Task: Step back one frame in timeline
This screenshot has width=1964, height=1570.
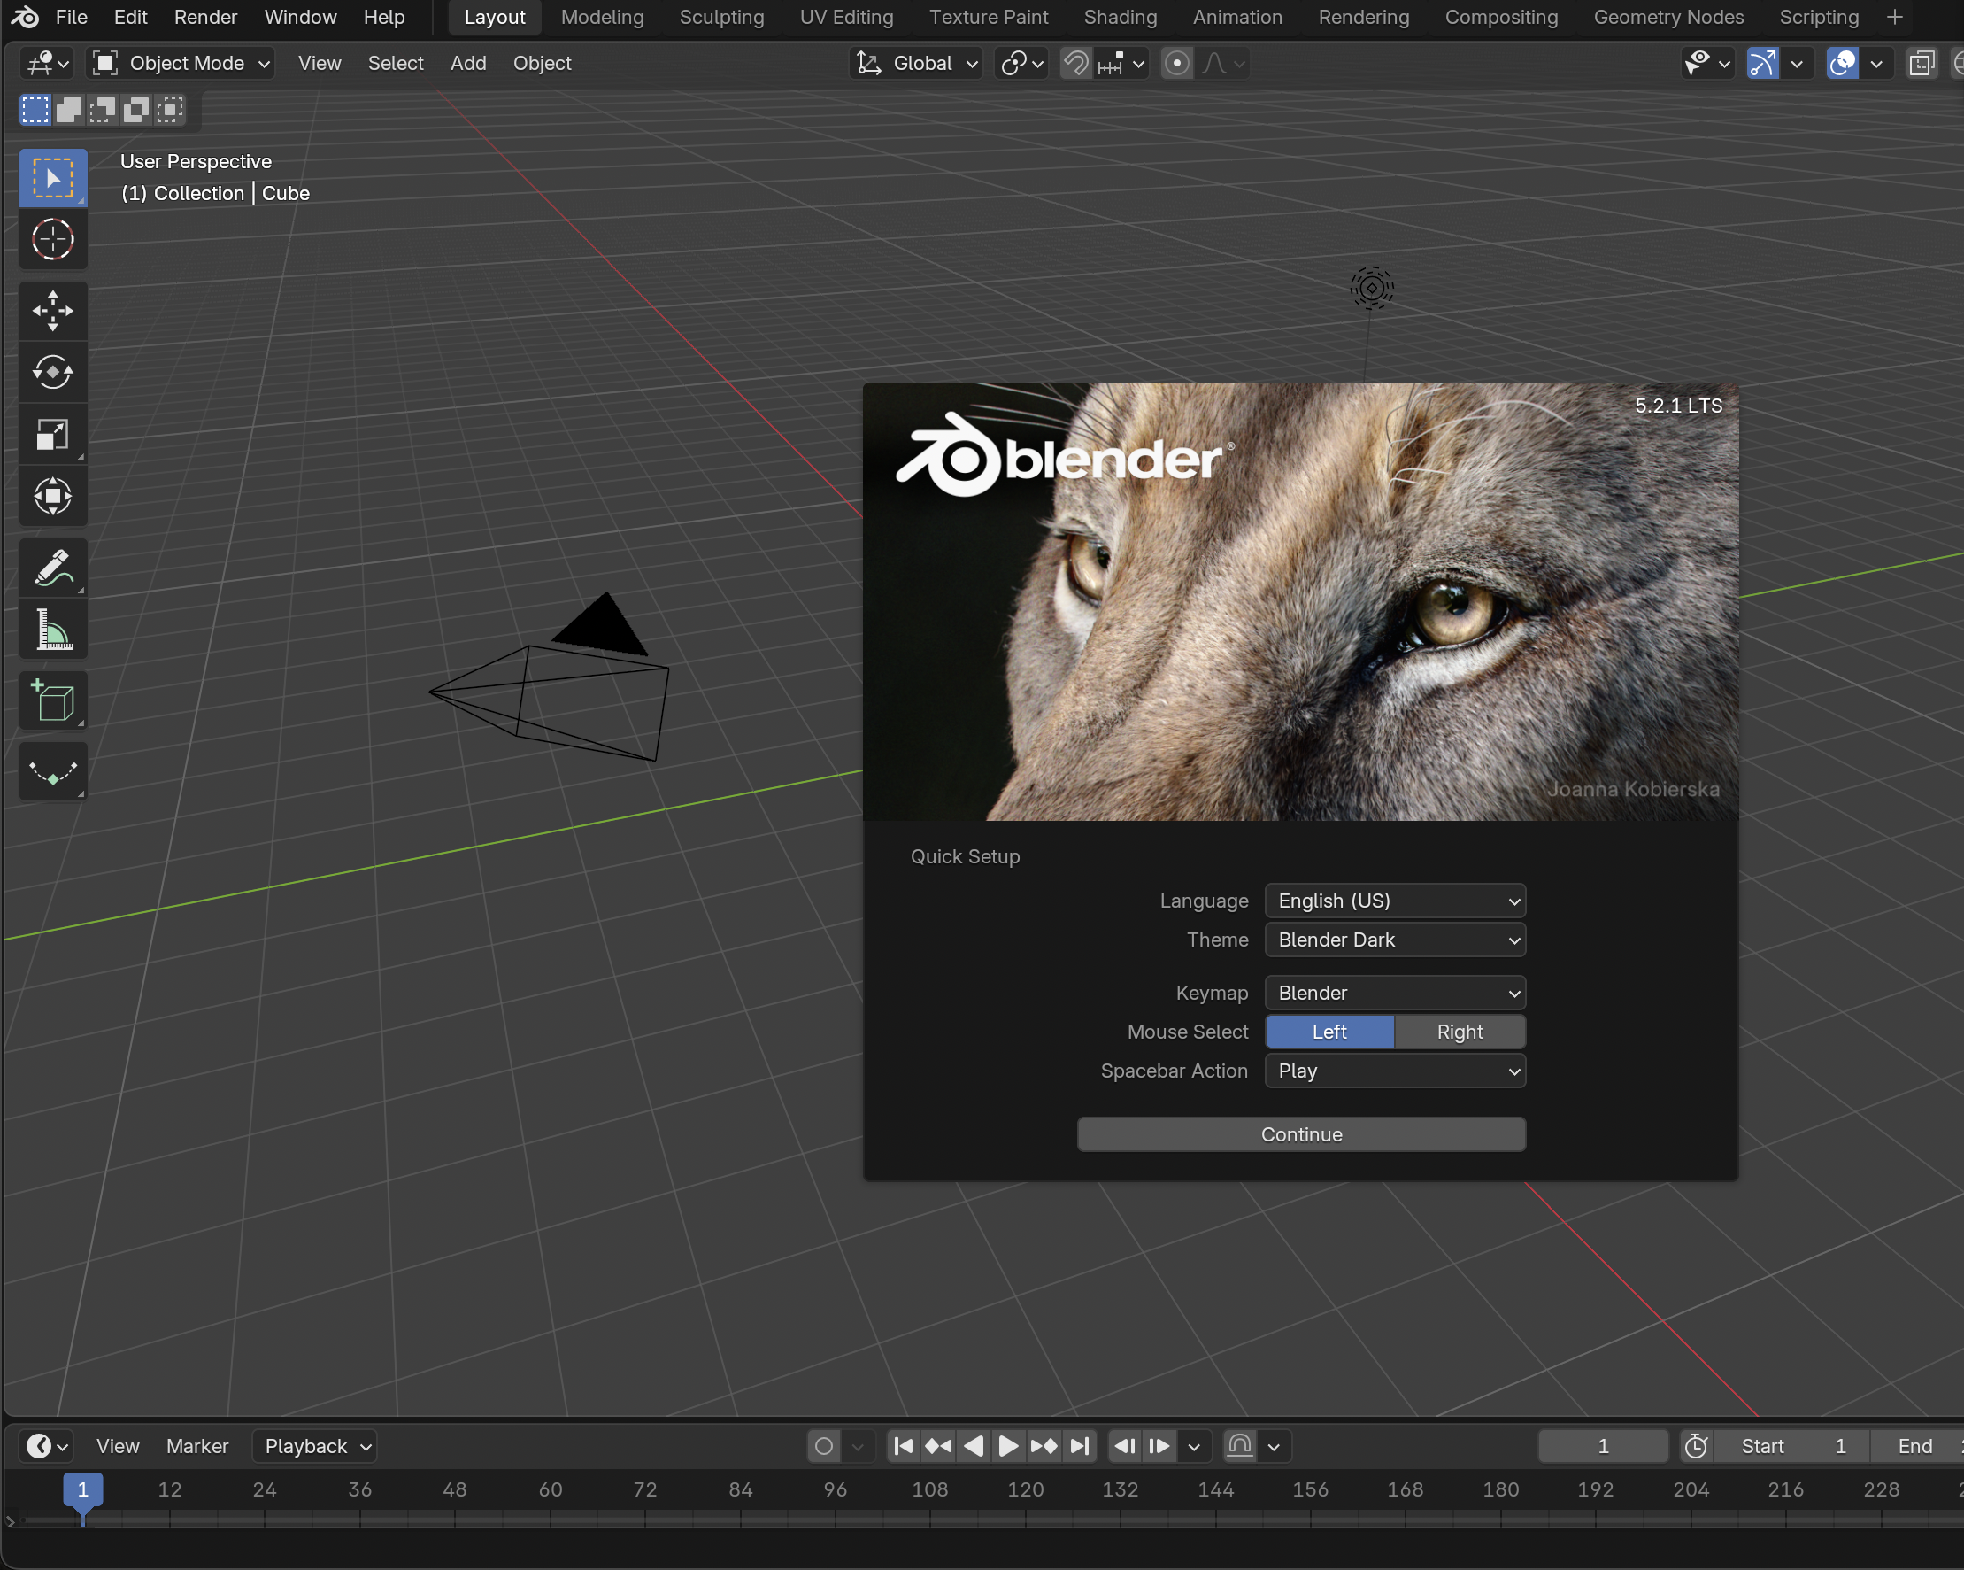Action: pyautogui.click(x=1125, y=1446)
